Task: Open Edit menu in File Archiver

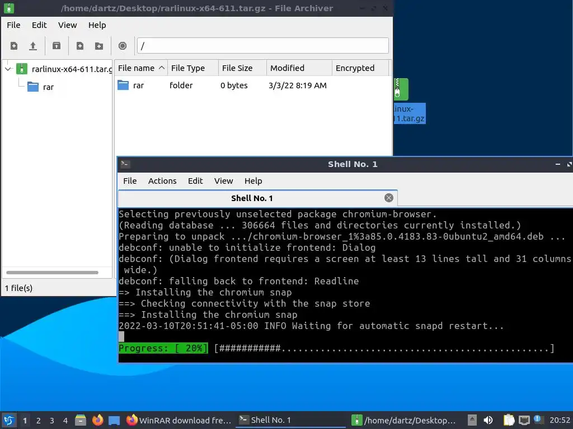Action: coord(39,25)
